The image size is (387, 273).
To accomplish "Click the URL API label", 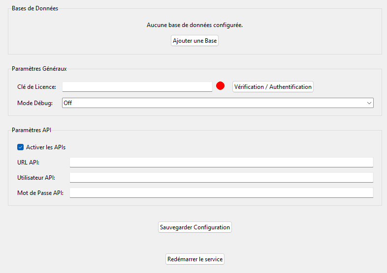I will tap(28, 163).
